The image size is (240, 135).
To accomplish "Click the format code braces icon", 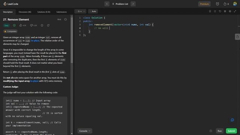I will click(x=215, y=11).
